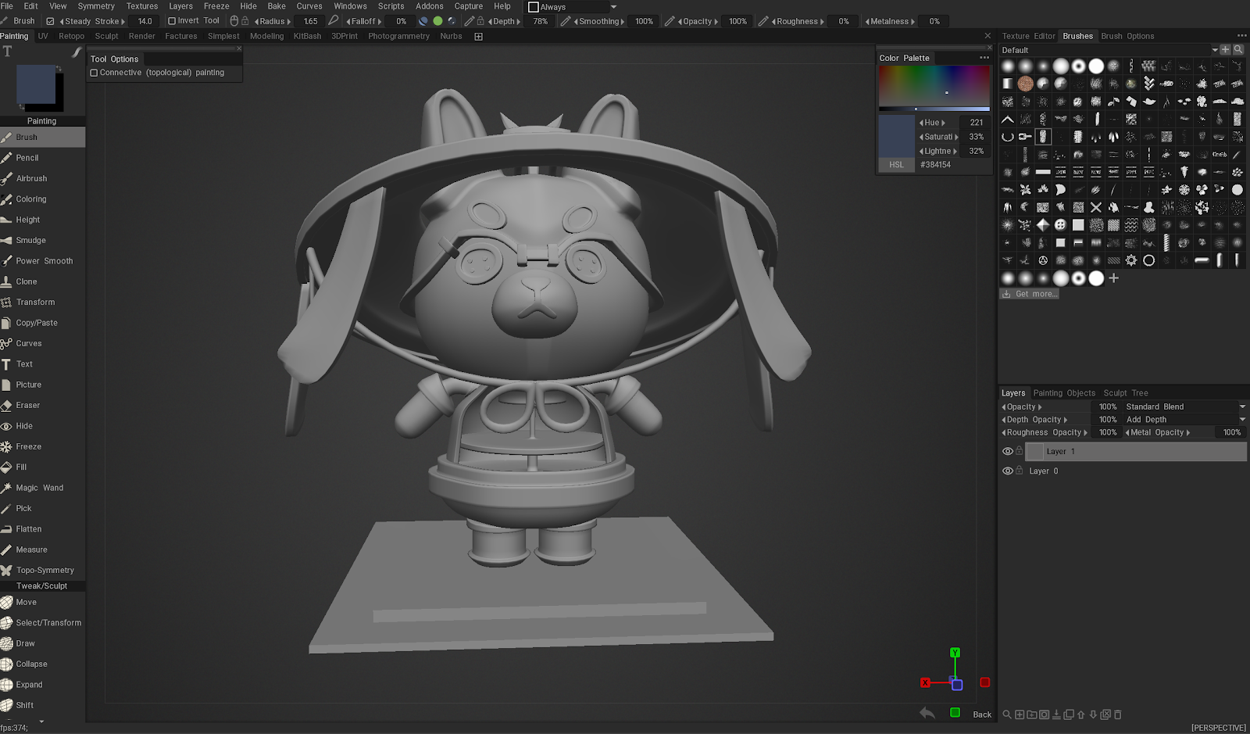Pick the Clone tool
The height and width of the screenshot is (734, 1250).
click(42, 281)
